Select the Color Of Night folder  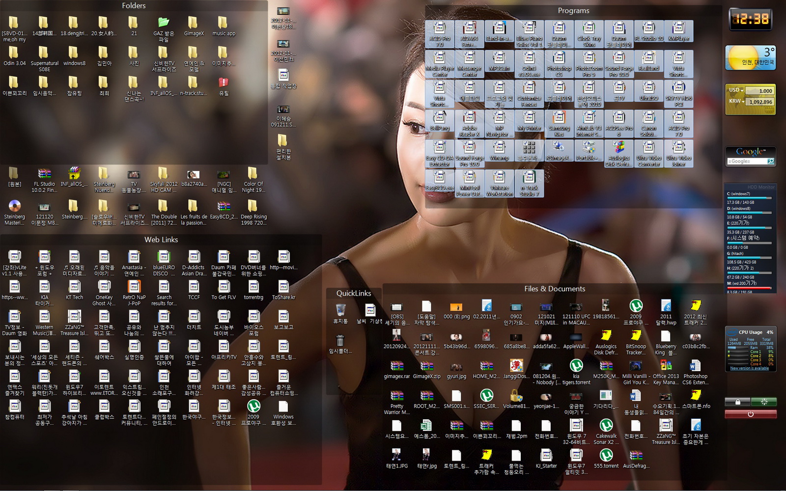point(253,180)
